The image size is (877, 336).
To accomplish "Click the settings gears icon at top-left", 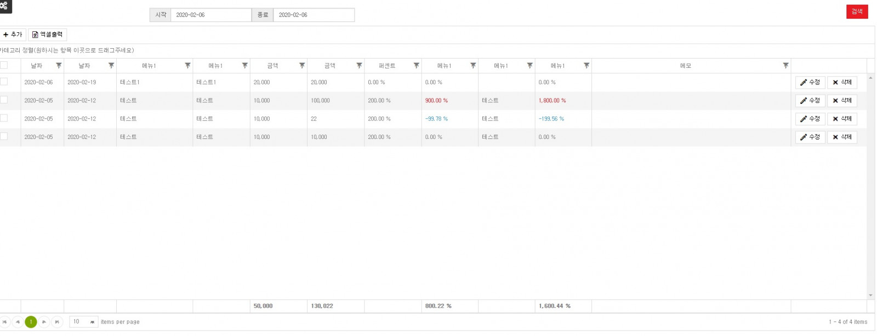I will tap(4, 6).
